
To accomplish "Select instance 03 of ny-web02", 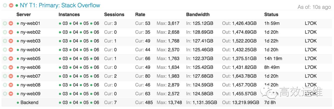I will [65, 32].
